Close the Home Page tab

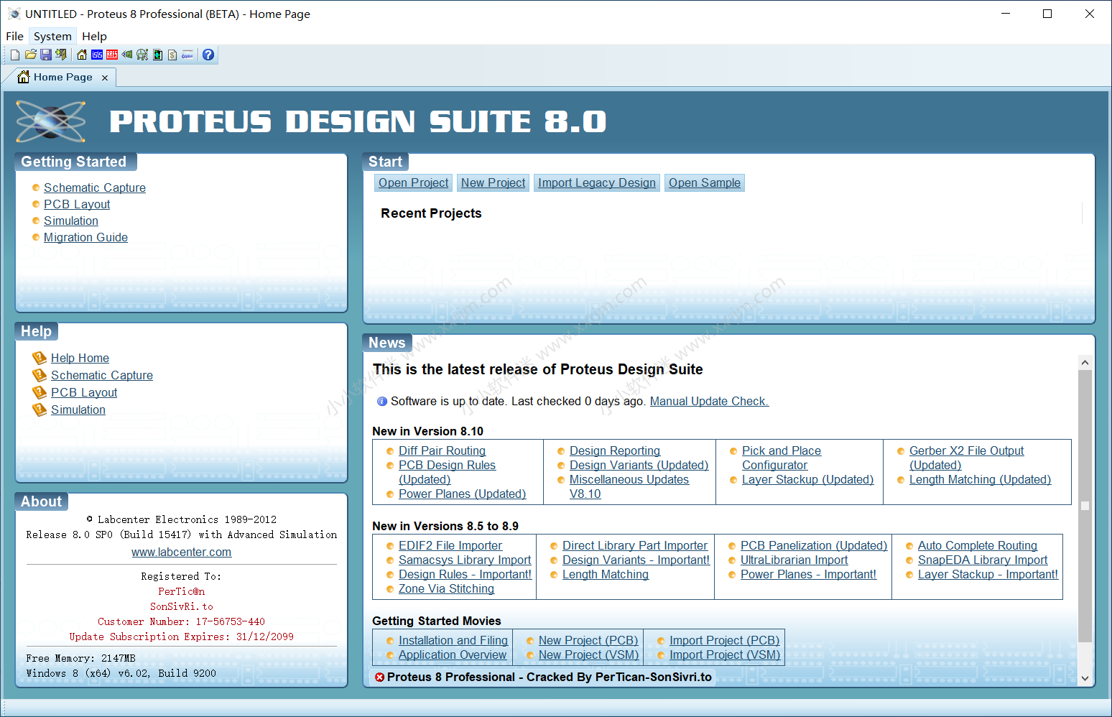[x=105, y=78]
